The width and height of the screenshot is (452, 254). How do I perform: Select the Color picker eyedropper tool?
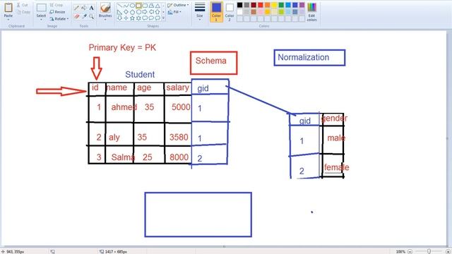[84, 16]
